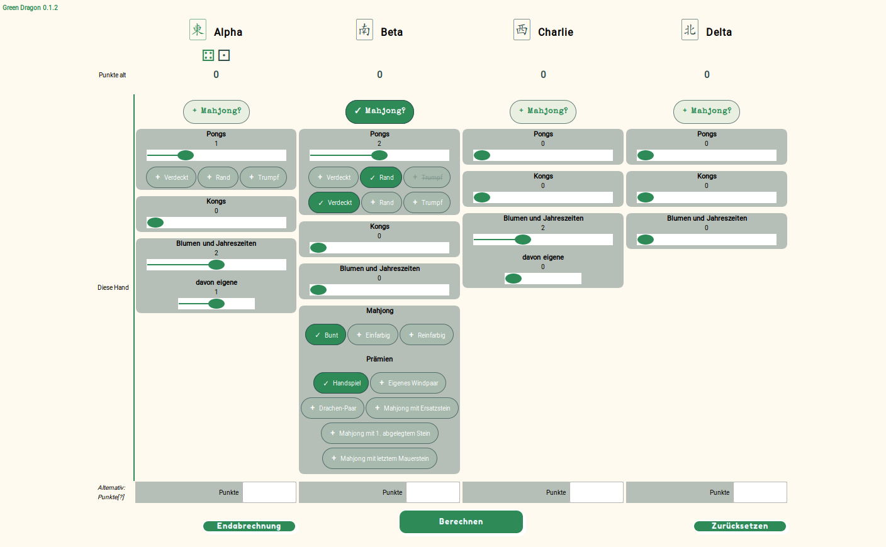Screen dimensions: 886x547
Task: Click Charlie's Blumen und Jahreszeiten slider handle
Action: tap(523, 240)
